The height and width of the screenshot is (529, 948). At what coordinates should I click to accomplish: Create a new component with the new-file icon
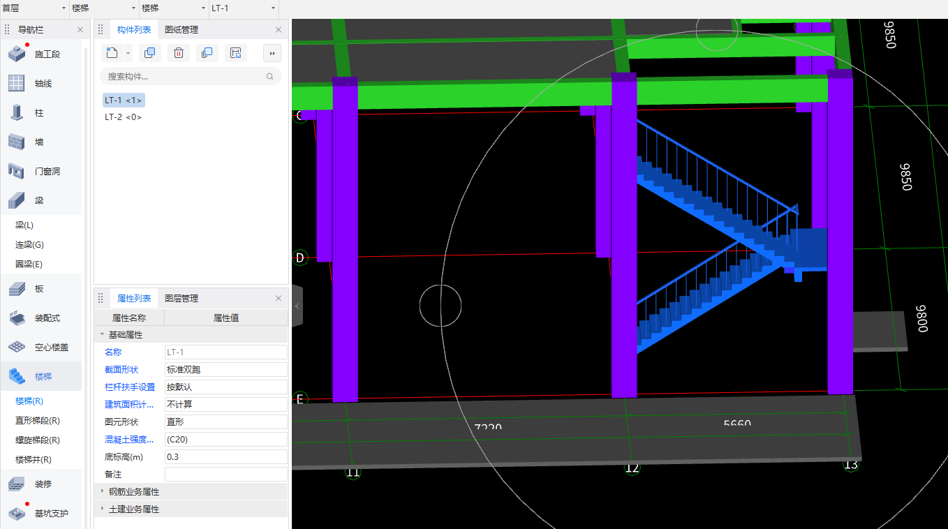[112, 53]
